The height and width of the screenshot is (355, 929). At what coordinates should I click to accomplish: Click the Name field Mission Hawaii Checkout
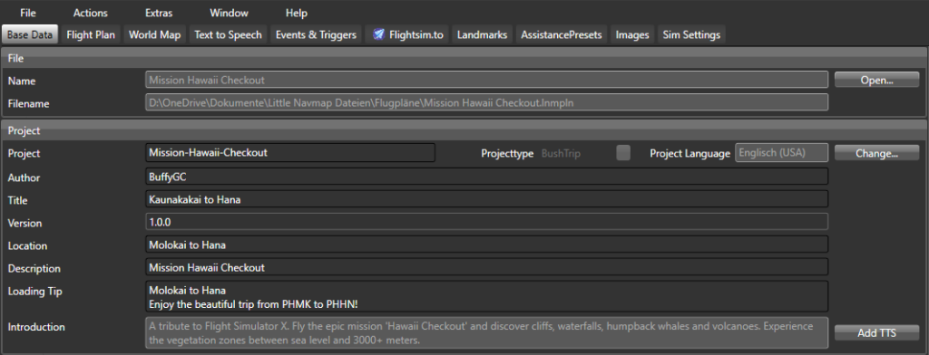[x=486, y=80]
